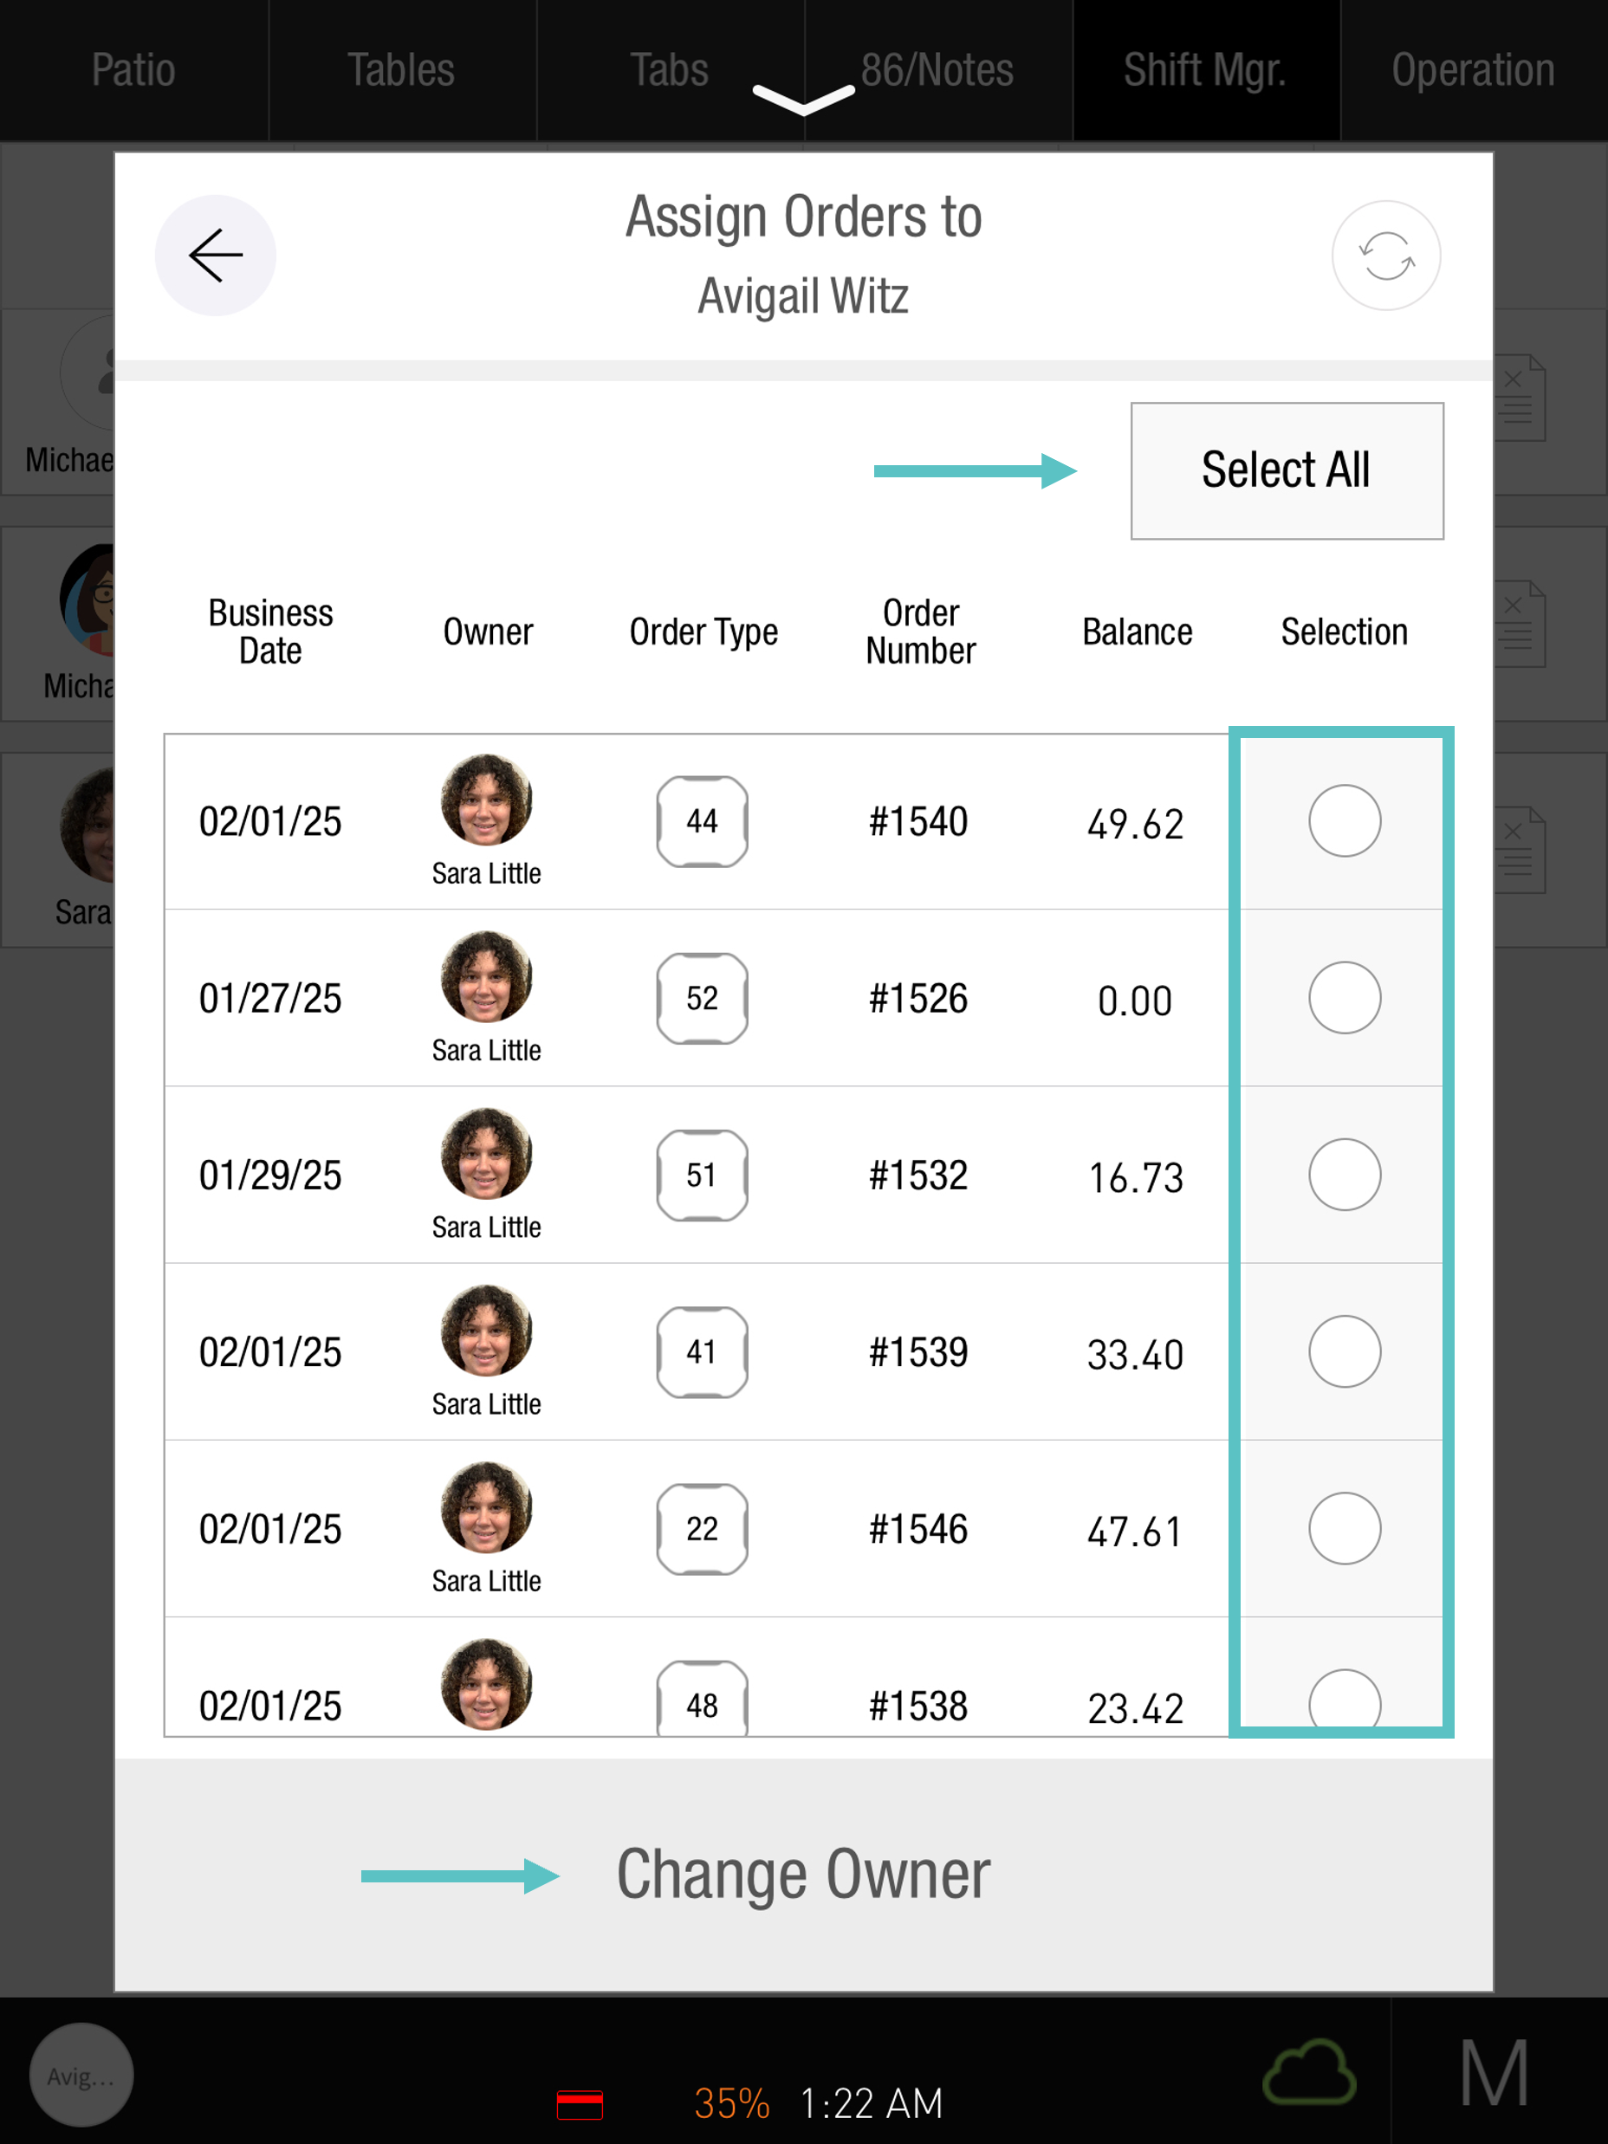The width and height of the screenshot is (1608, 2144).
Task: Tap table 52 order type badge
Action: (702, 998)
